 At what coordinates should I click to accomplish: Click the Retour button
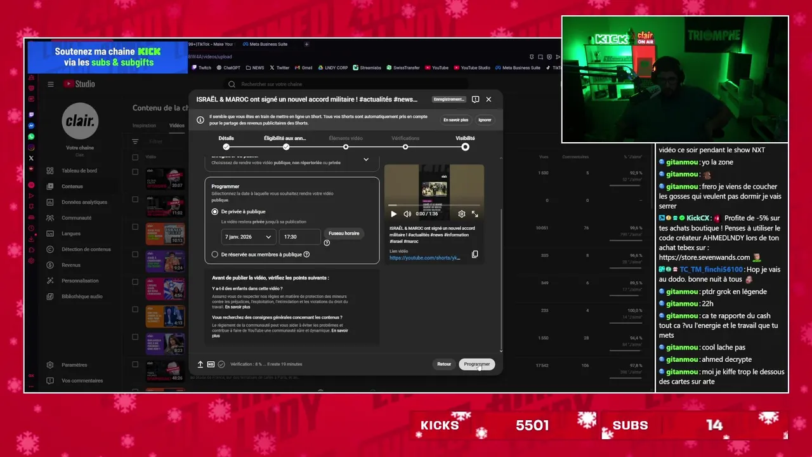[x=444, y=364]
